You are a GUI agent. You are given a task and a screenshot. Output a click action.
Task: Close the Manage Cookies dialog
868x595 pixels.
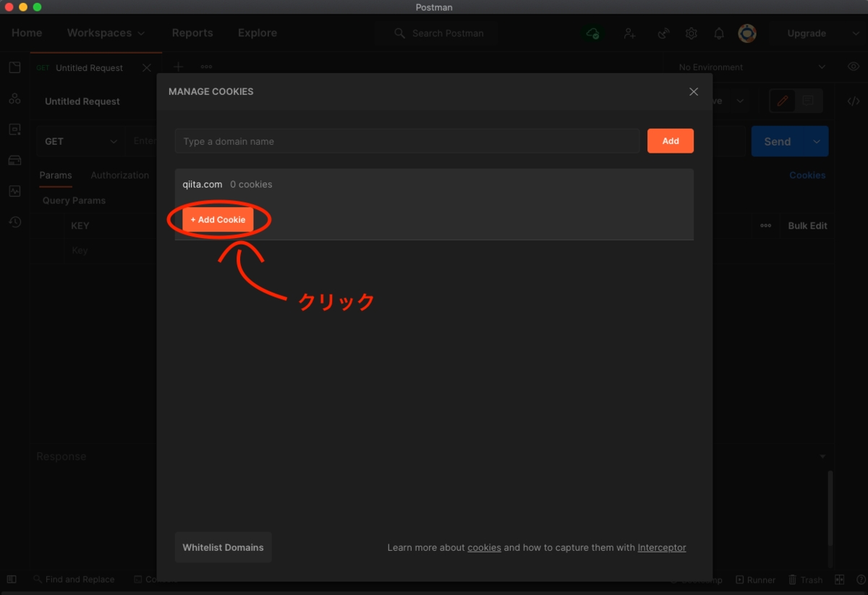[x=694, y=92]
